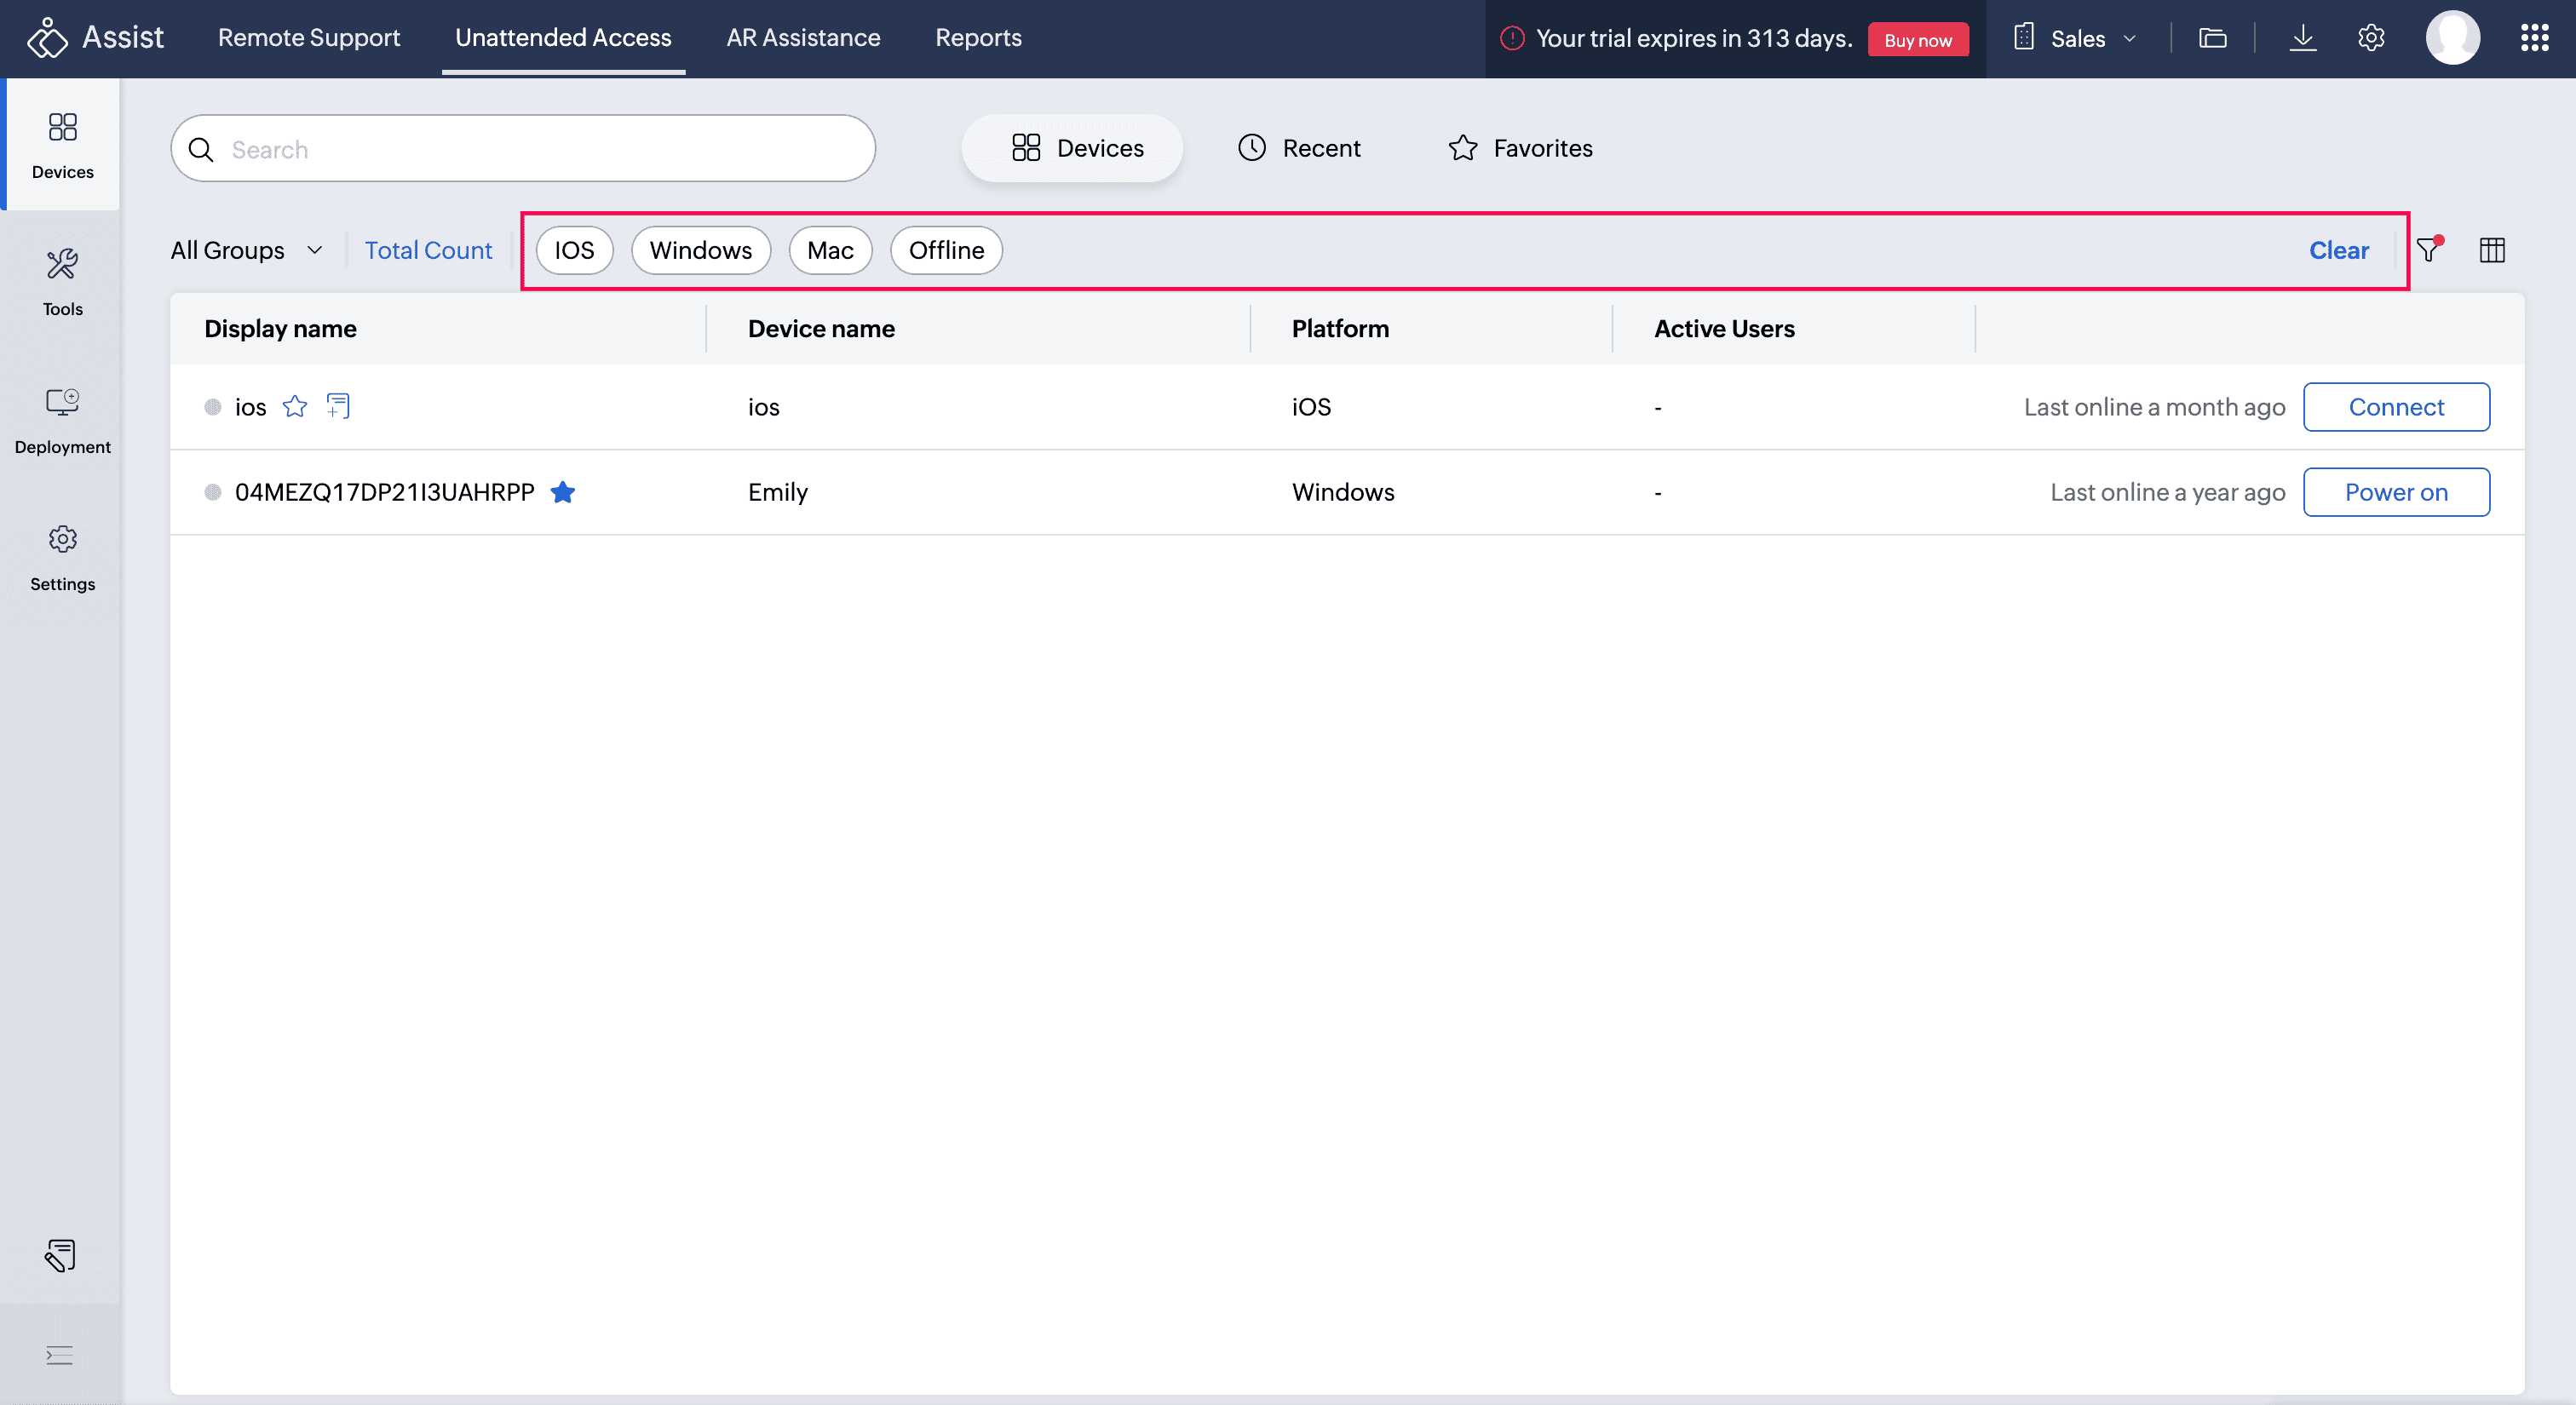This screenshot has height=1405, width=2576.
Task: Open Tools in the left sidebar
Action: 62,281
